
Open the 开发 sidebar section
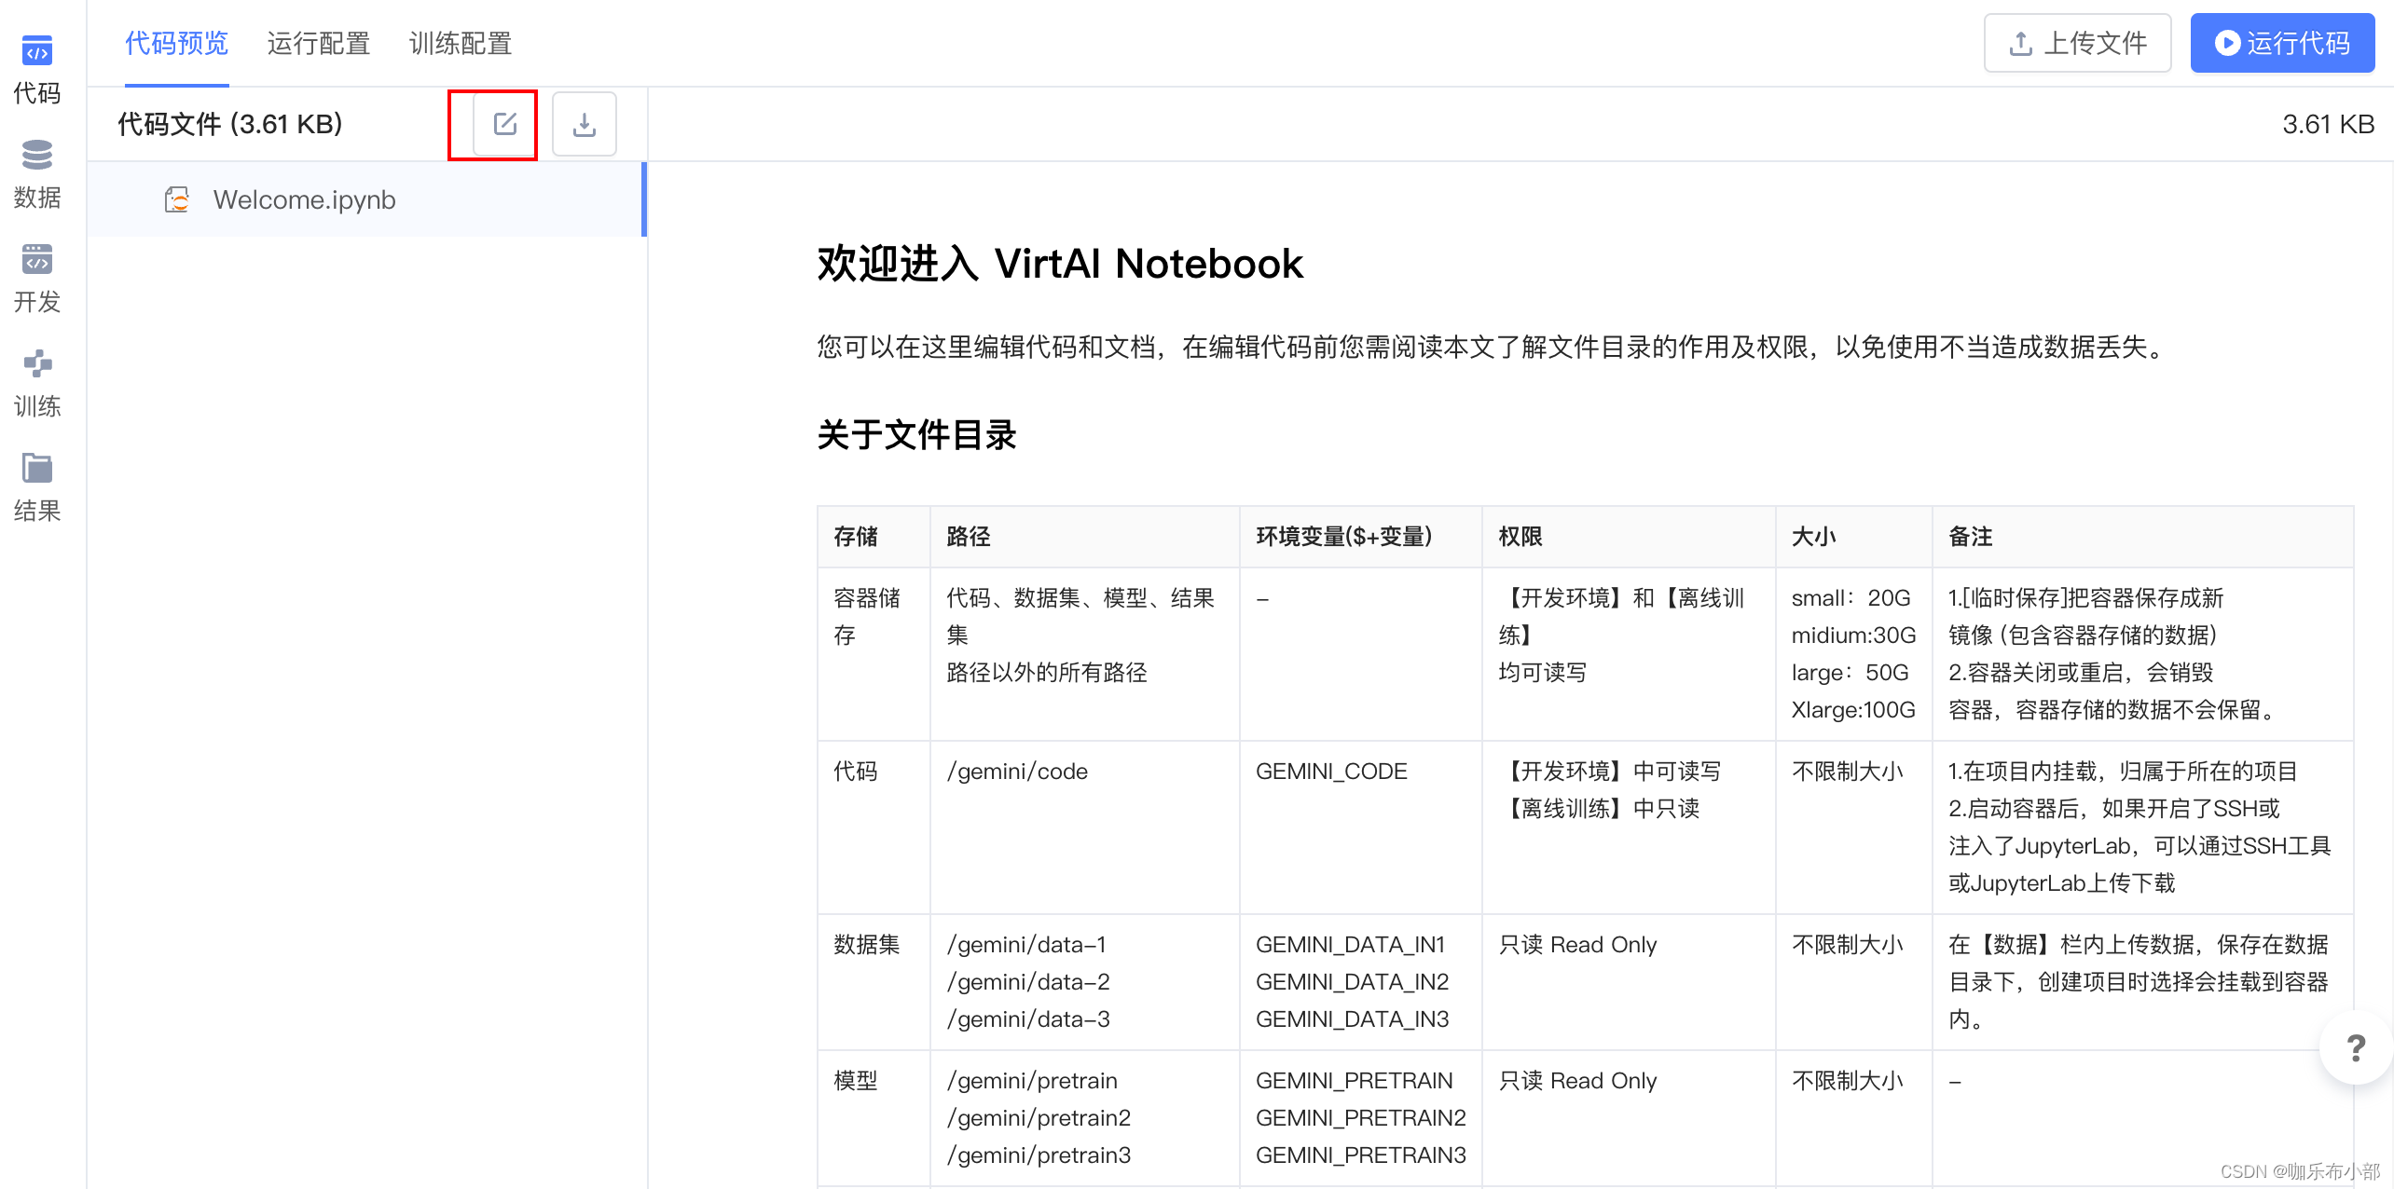pos(37,278)
